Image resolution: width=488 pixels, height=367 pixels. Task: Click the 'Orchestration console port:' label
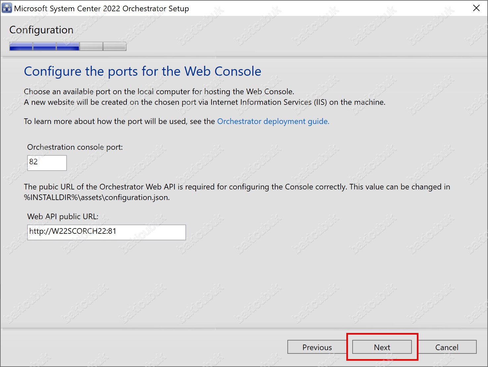point(75,147)
